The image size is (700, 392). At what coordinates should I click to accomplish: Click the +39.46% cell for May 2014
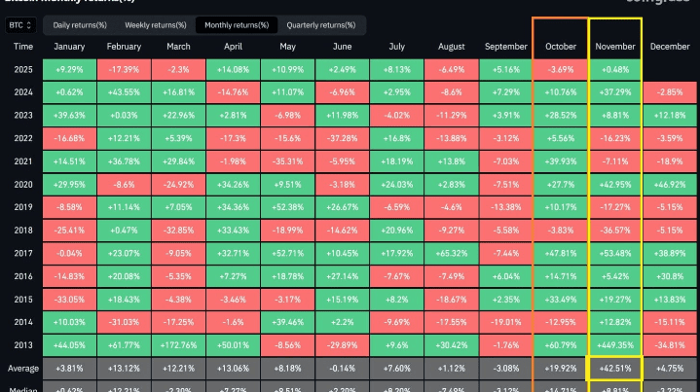(287, 322)
